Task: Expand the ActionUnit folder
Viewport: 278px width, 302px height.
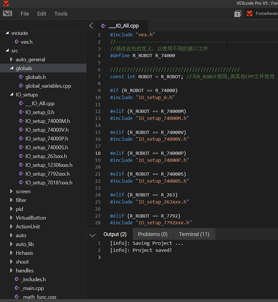Action: click(11, 226)
